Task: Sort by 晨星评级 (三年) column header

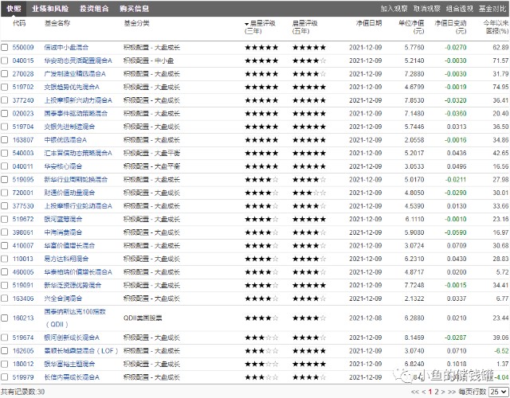Action: [x=261, y=27]
